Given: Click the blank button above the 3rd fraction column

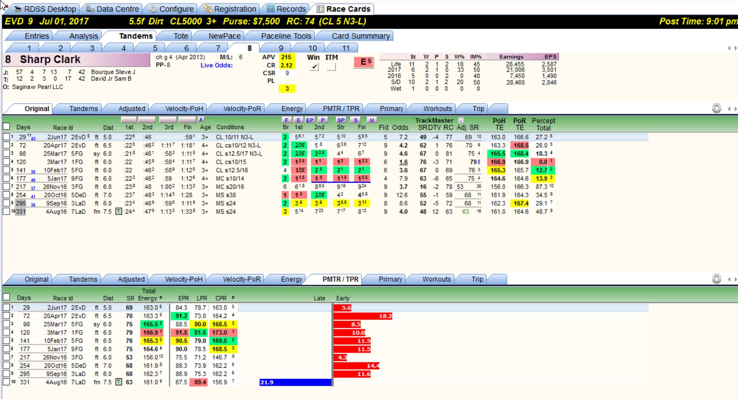Looking at the screenshot, I should click(x=167, y=120).
